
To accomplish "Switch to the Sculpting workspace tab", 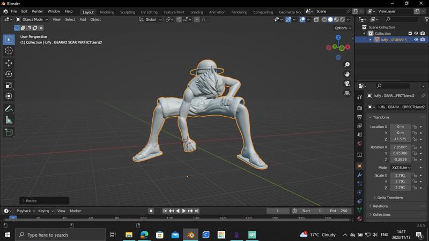I will [128, 12].
